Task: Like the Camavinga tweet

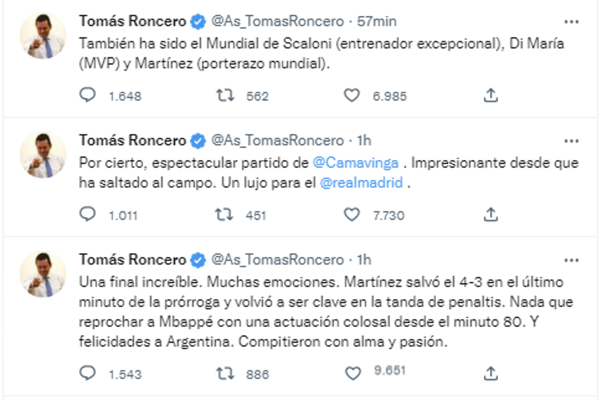Action: tap(352, 212)
